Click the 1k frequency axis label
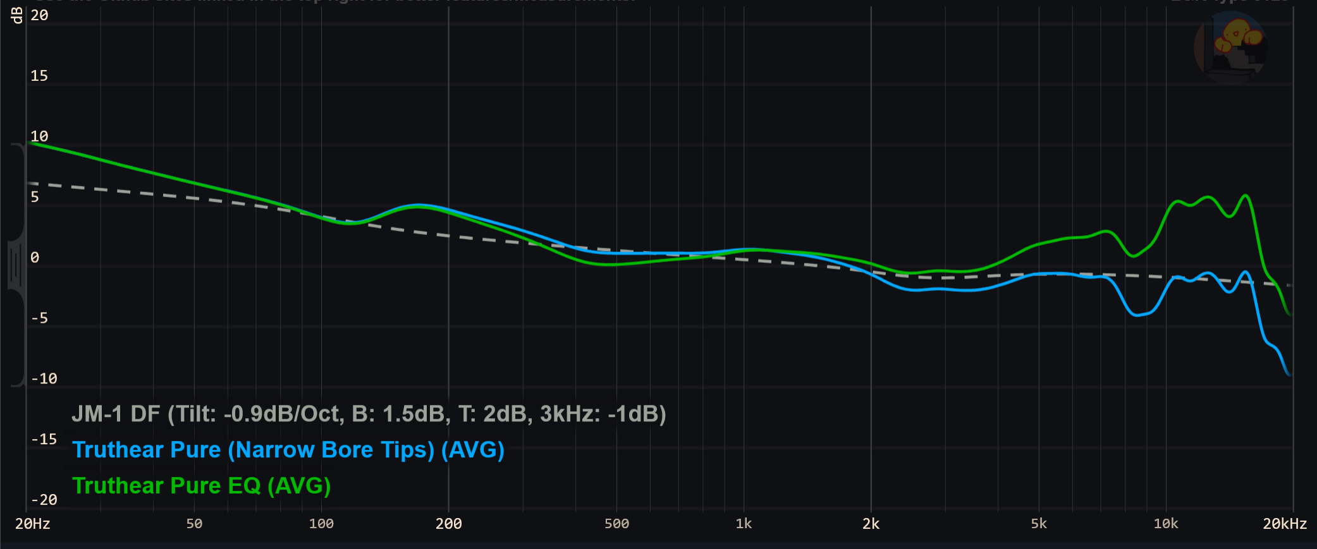This screenshot has width=1317, height=549. coord(744,524)
